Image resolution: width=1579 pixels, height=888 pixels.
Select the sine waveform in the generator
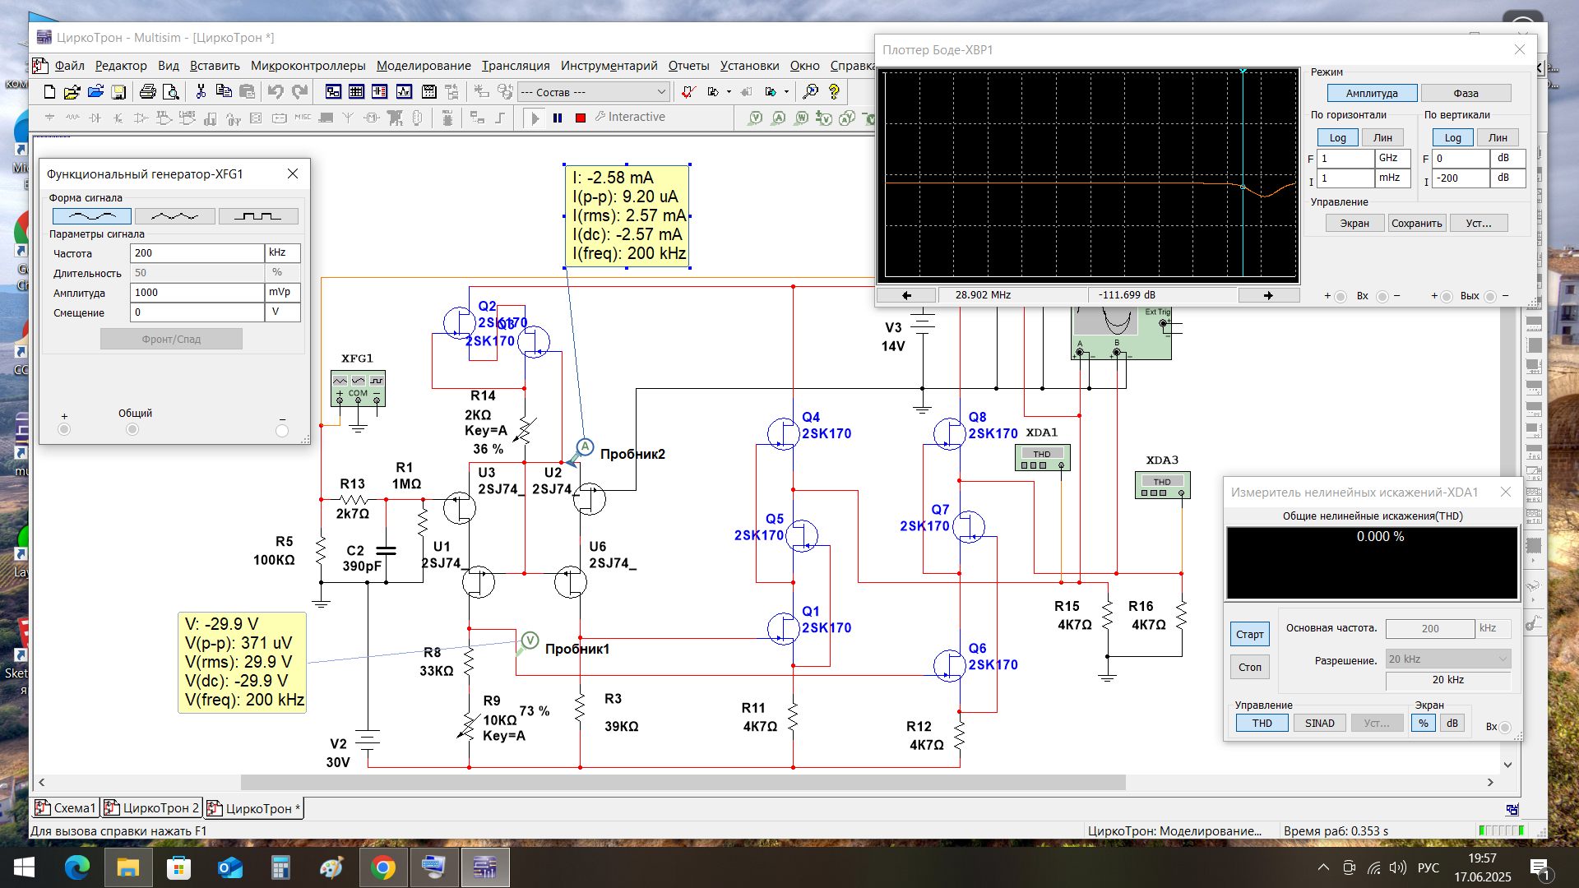(91, 216)
